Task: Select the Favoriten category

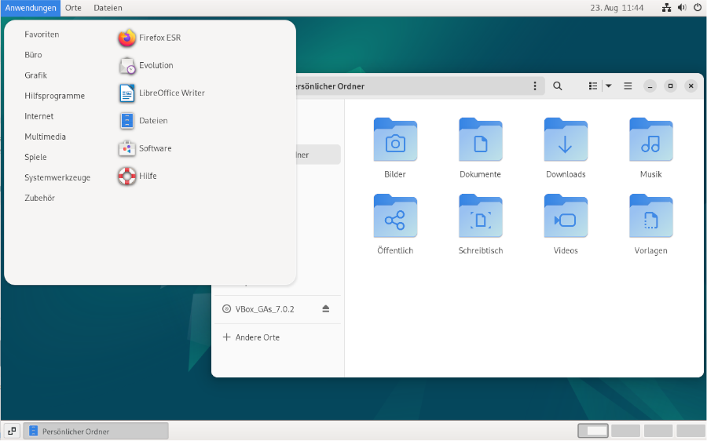Action: coord(42,35)
